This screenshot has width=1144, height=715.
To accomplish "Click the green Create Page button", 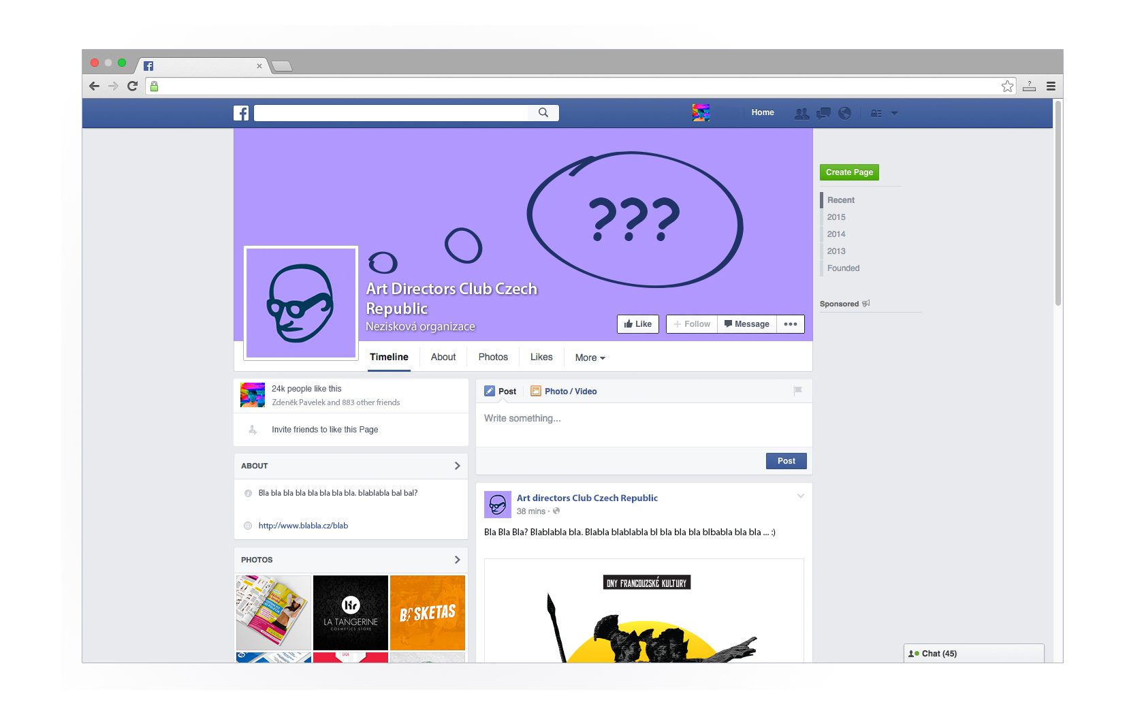I will [x=849, y=172].
